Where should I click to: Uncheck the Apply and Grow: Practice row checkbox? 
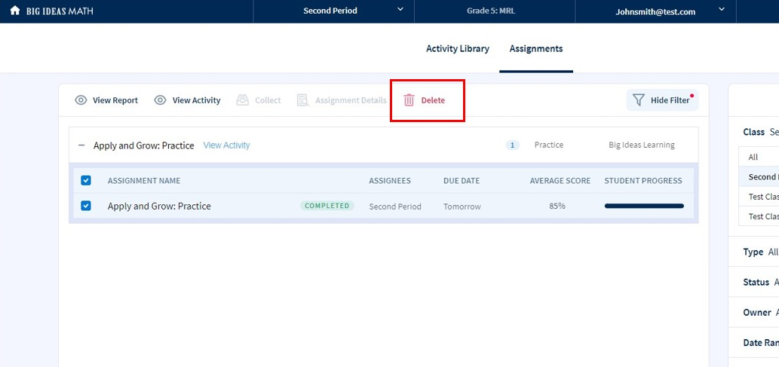(86, 206)
